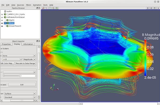Hide Slice1 using its eye icon
The width and height of the screenshot is (160, 105).
coord(2,23)
